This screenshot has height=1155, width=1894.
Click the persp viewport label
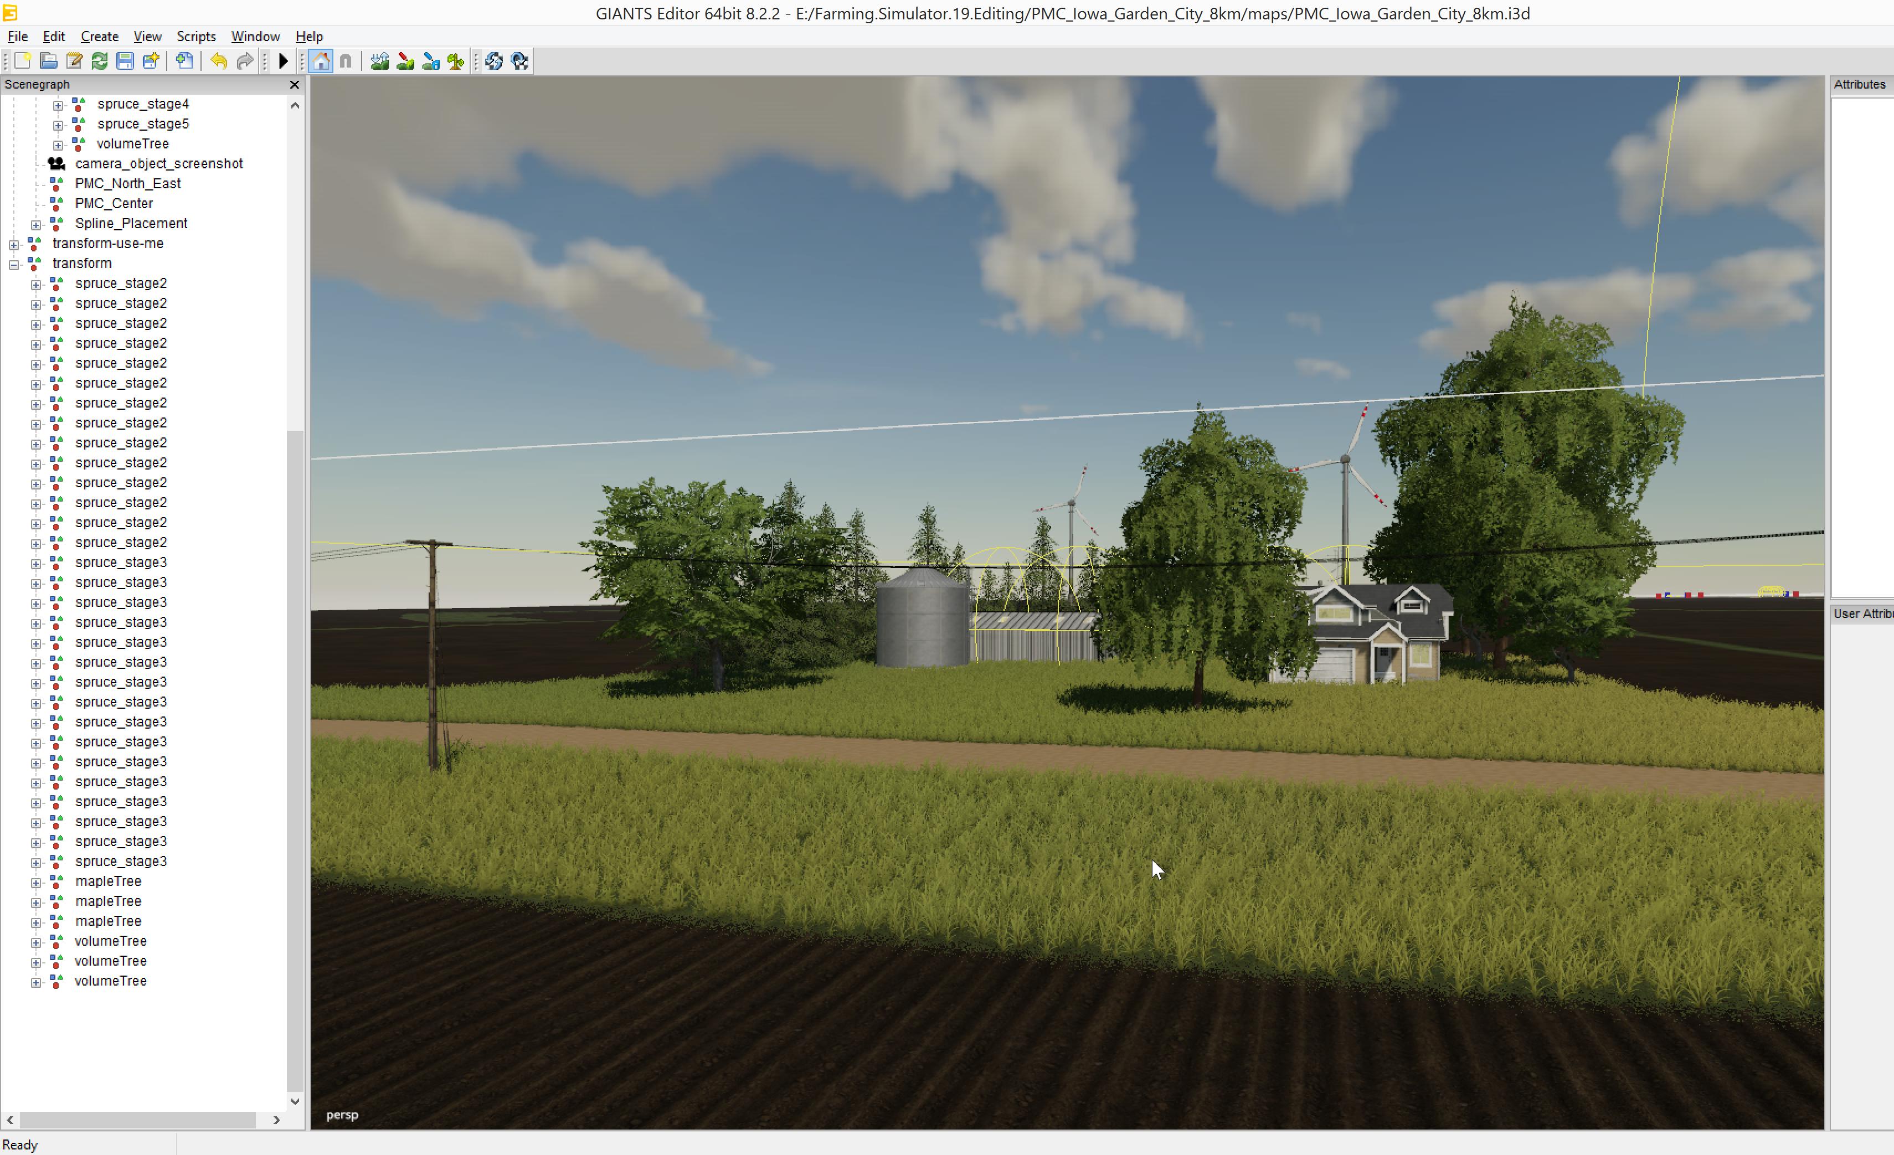(342, 1115)
